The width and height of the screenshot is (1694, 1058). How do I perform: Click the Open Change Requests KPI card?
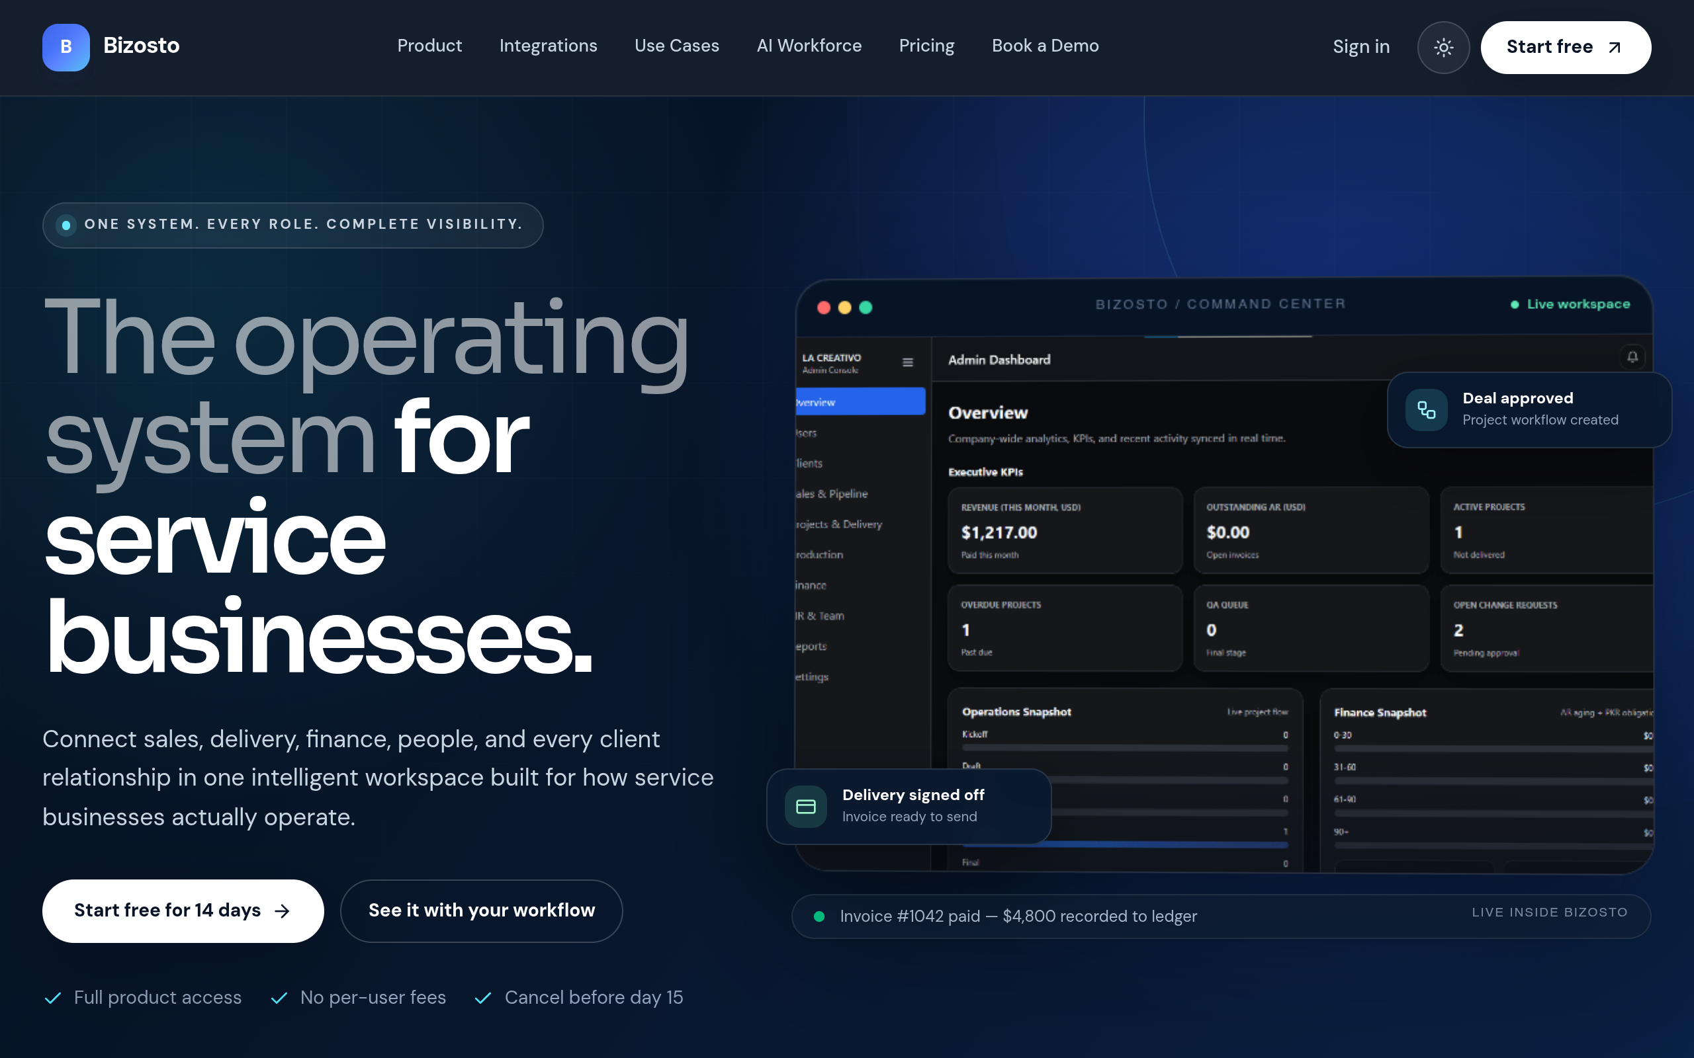click(x=1547, y=628)
